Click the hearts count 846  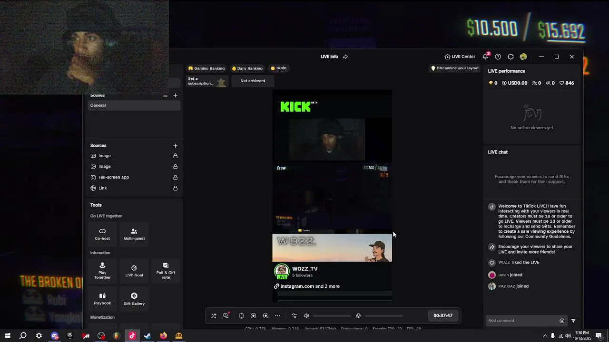coord(567,83)
